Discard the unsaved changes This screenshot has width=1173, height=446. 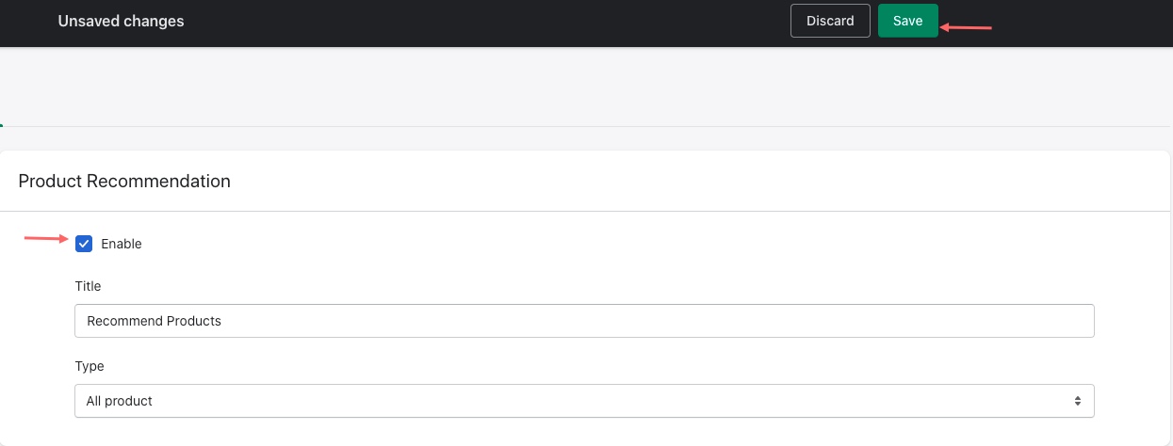tap(830, 21)
